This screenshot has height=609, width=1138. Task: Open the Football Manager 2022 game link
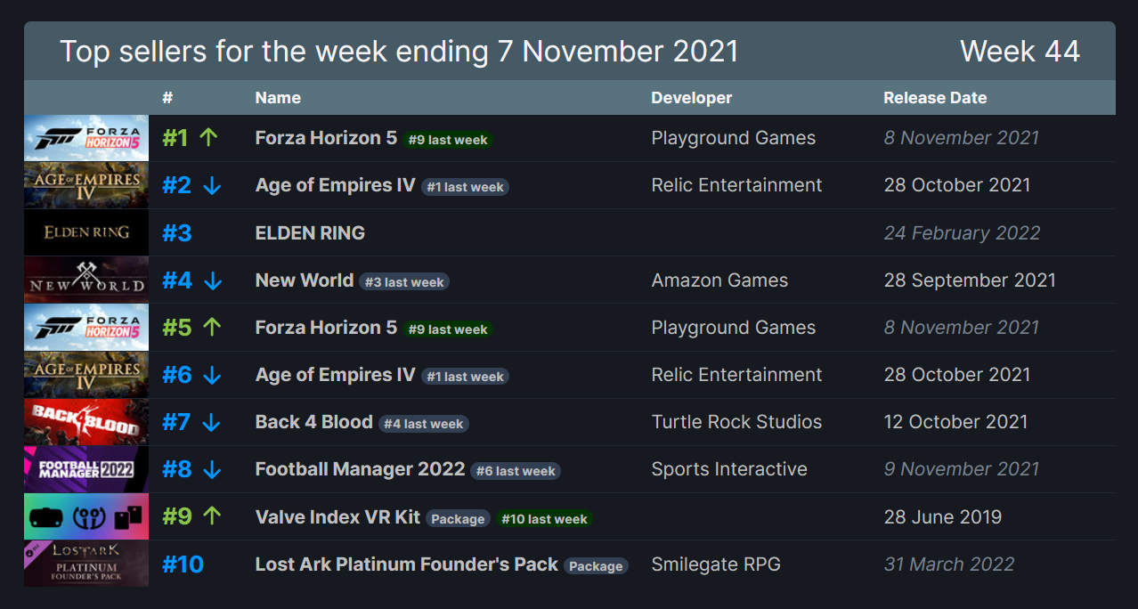(360, 469)
